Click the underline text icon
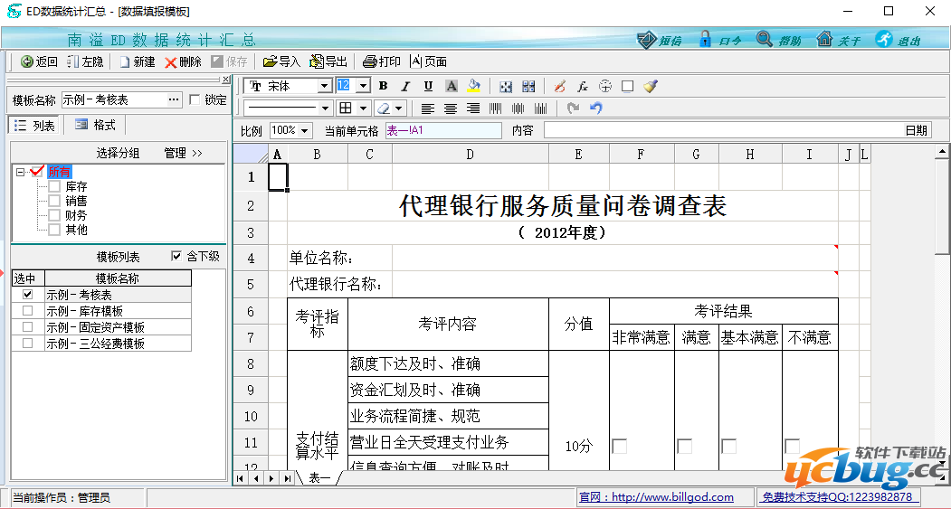Image resolution: width=951 pixels, height=509 pixels. 428,86
